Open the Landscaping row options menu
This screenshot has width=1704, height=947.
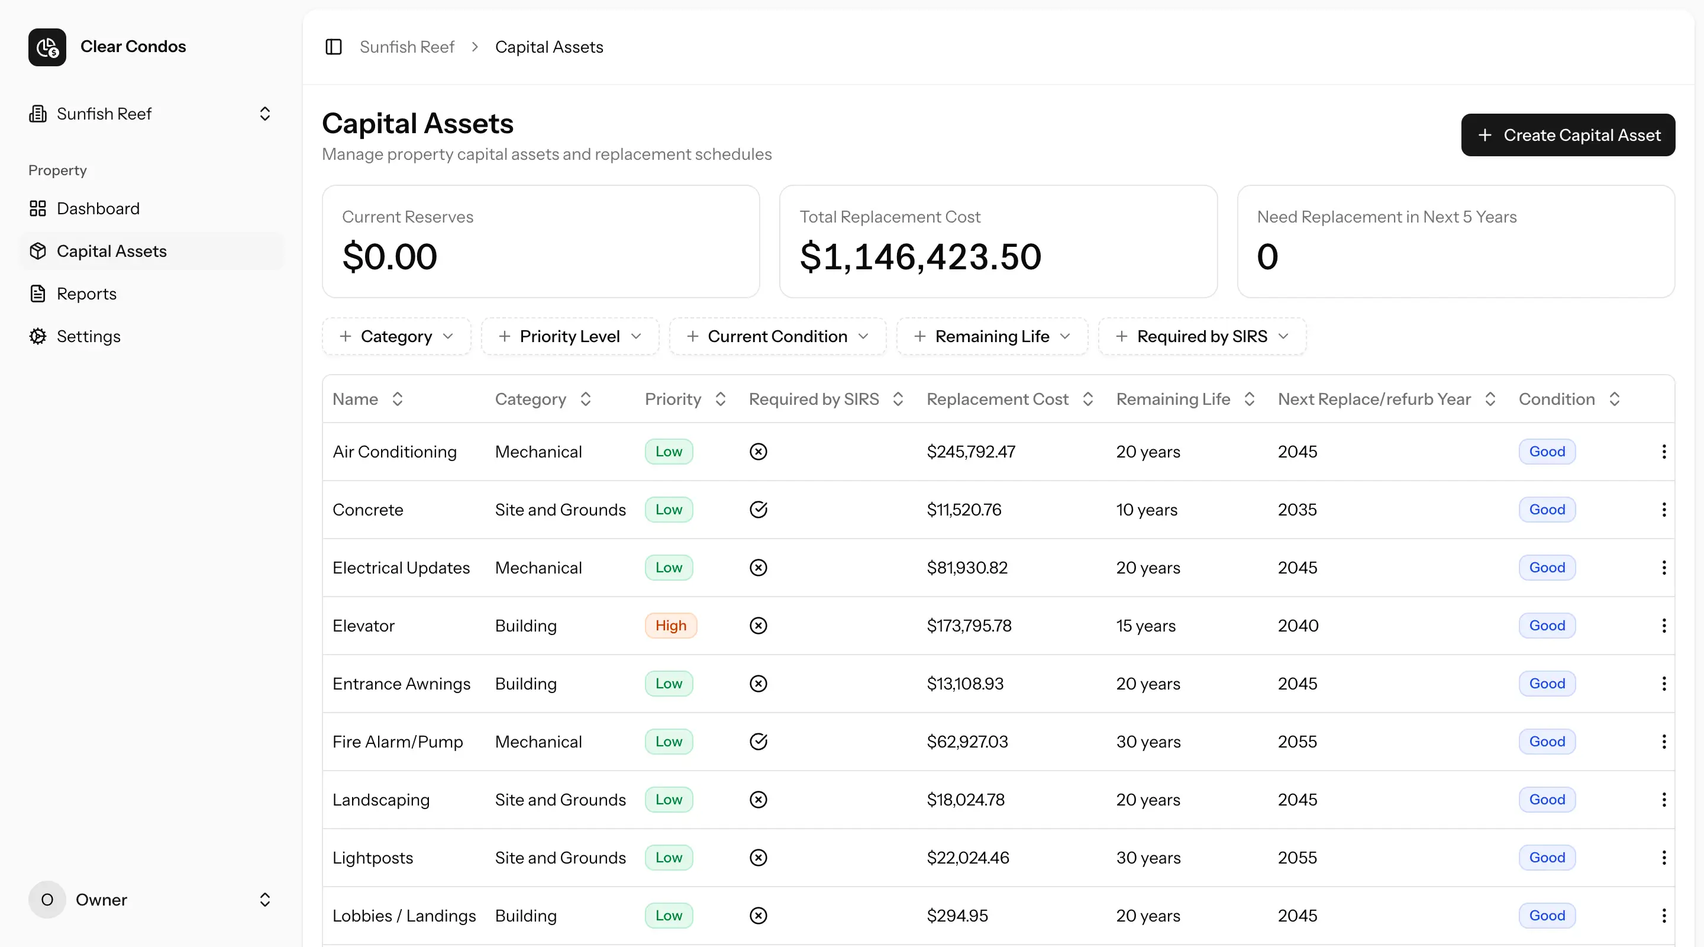point(1664,800)
